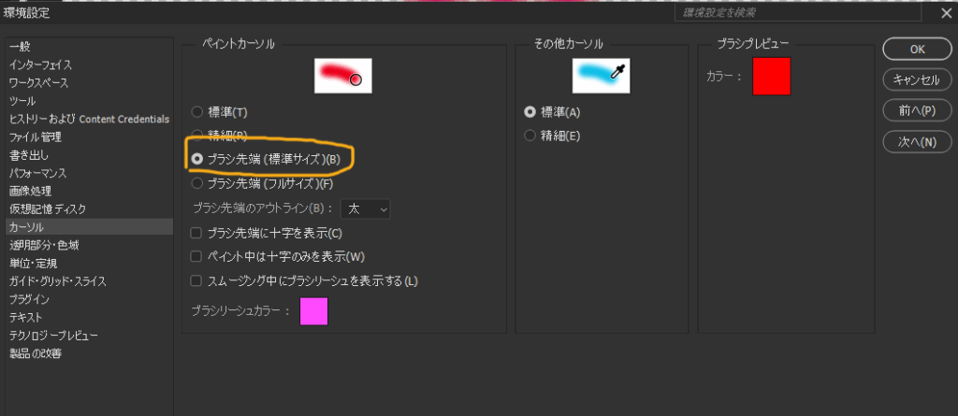Select ブラシ先端 (フルサイズ)(F) radio option
This screenshot has width=958, height=416.
197,183
